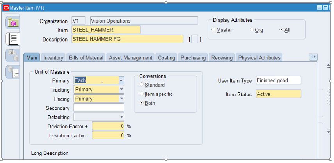Click the up arrow on right scrollbar
Image resolution: width=334 pixels, height=163 pixels.
coord(328,66)
